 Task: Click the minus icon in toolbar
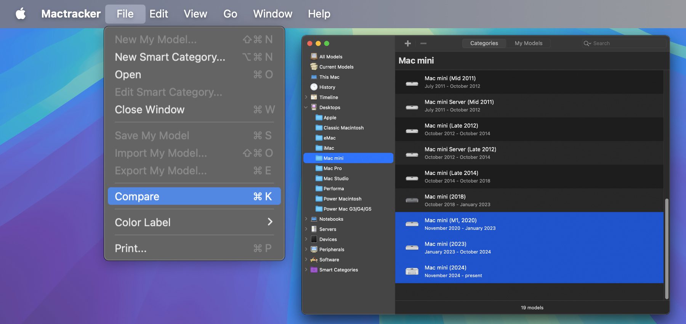(423, 43)
